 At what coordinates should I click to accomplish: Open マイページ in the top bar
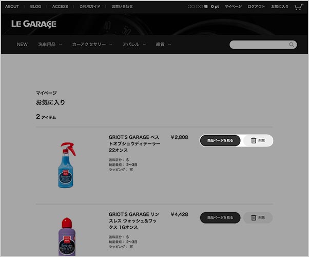(234, 7)
